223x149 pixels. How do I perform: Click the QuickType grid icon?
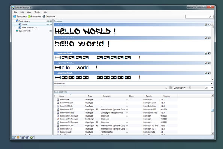pyautogui.click(x=171, y=87)
